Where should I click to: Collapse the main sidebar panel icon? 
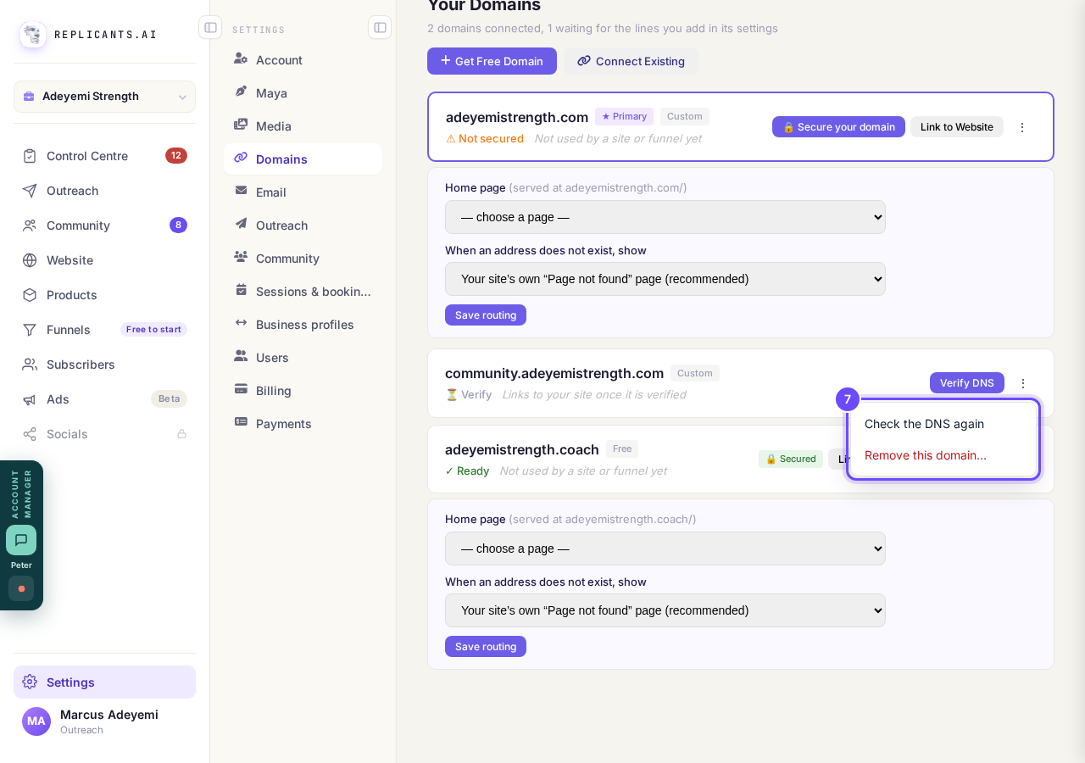[x=210, y=27]
